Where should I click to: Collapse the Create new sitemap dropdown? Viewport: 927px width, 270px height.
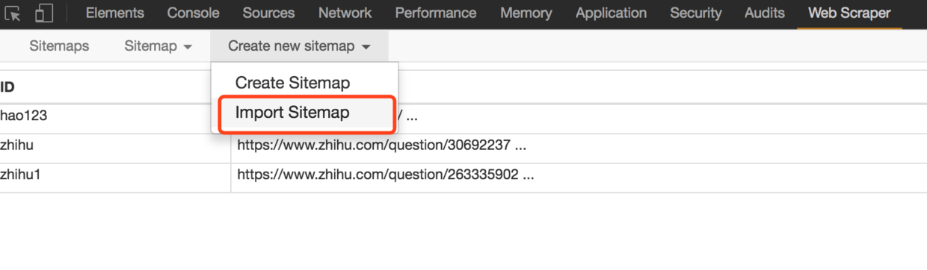[300, 46]
